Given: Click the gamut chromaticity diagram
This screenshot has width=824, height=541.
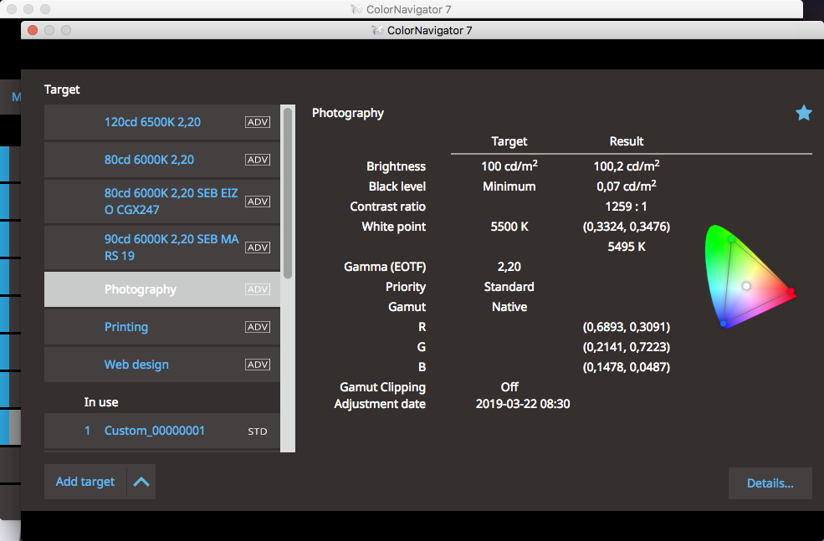Looking at the screenshot, I should pyautogui.click(x=750, y=277).
